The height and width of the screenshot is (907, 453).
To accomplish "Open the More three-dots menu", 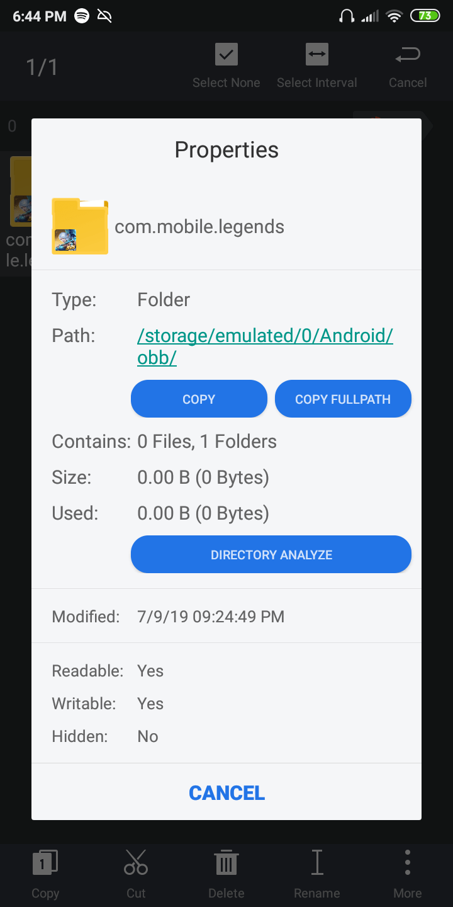I will 408,862.
